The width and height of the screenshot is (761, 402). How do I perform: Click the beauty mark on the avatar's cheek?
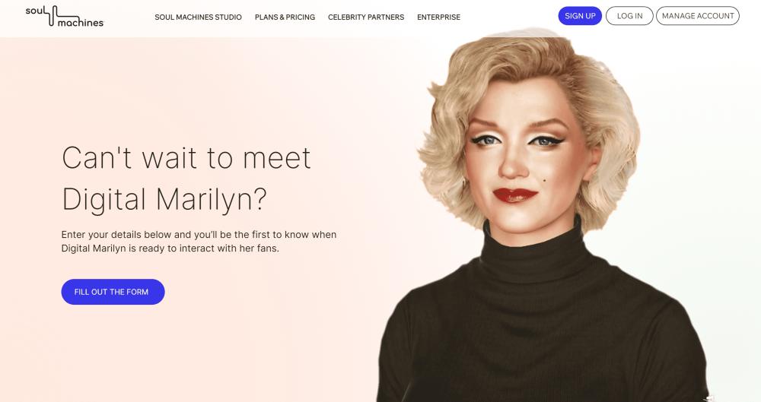[x=545, y=181]
